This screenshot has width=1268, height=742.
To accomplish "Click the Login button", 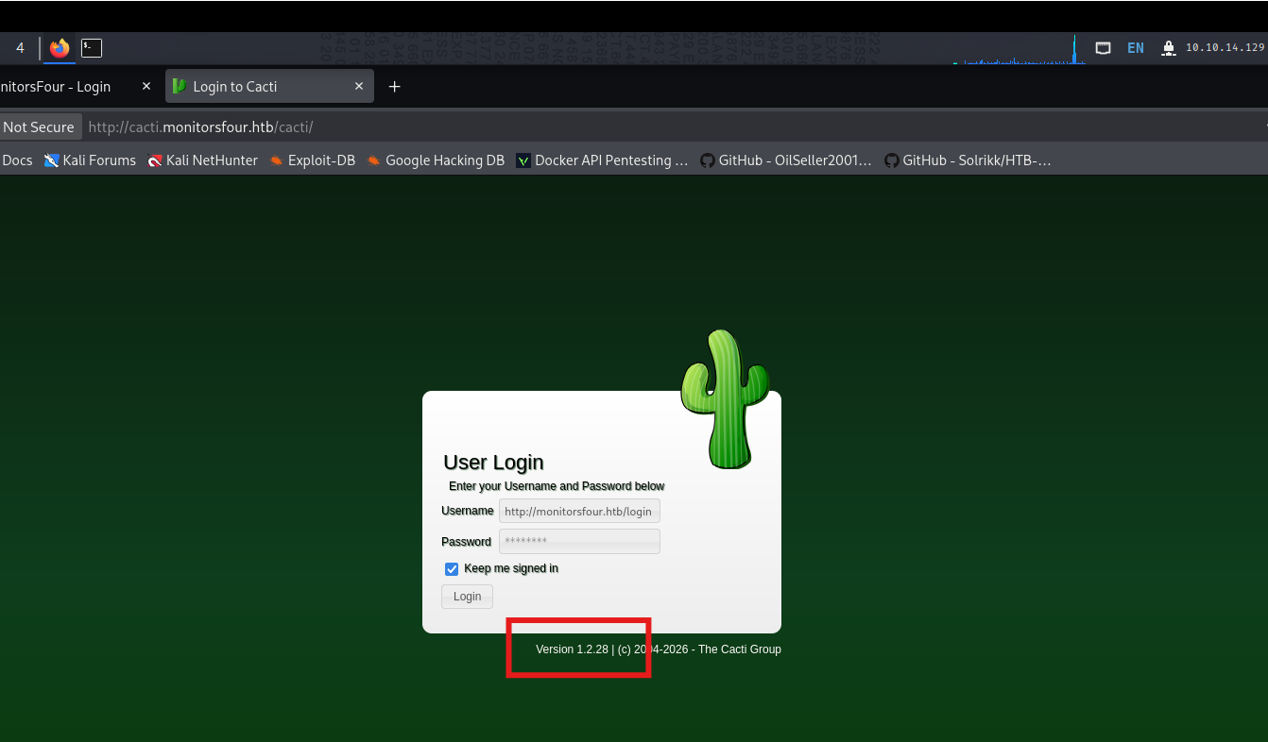I will point(467,597).
